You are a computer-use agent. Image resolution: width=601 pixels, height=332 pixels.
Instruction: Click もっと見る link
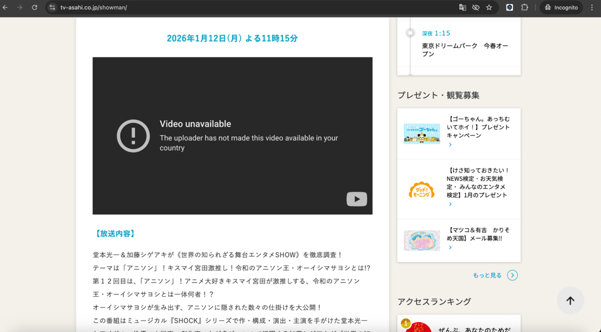coord(487,275)
